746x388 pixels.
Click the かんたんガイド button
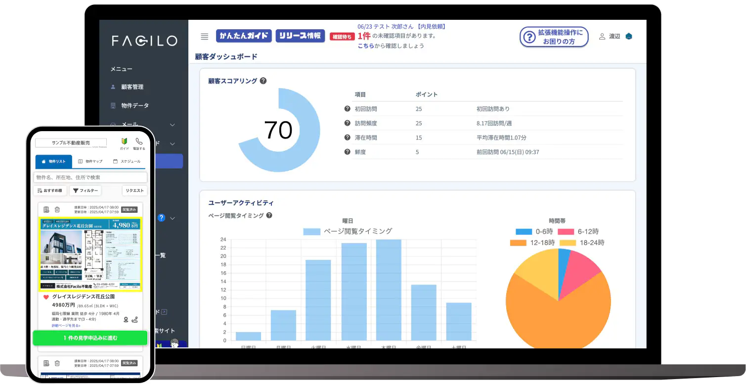(x=244, y=36)
